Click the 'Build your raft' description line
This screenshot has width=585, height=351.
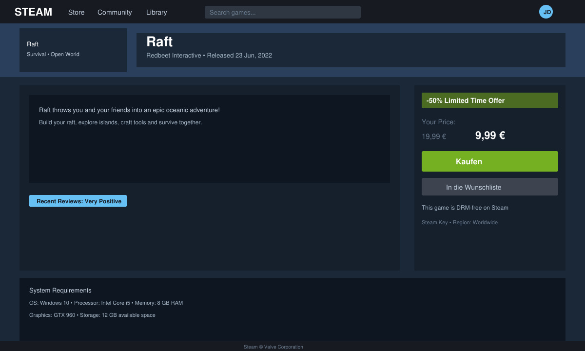(x=120, y=122)
